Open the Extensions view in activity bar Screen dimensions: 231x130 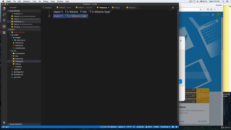pos(4,32)
